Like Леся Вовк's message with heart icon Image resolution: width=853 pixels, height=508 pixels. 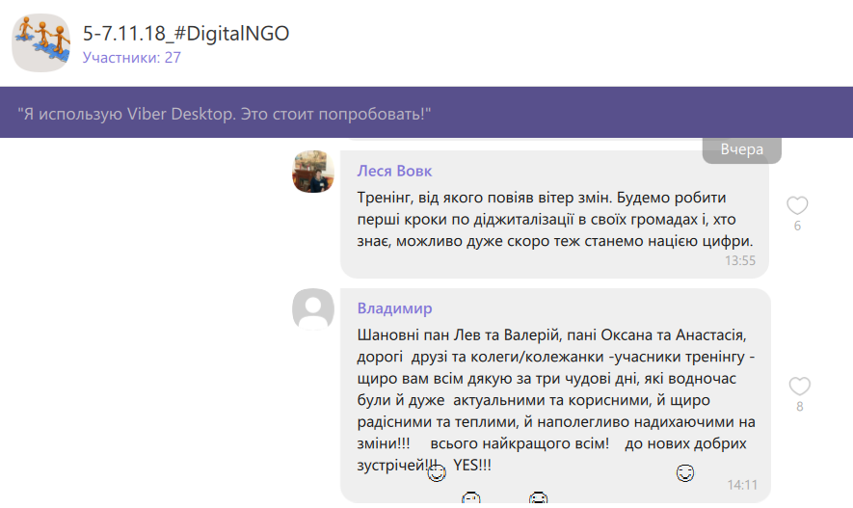[797, 205]
